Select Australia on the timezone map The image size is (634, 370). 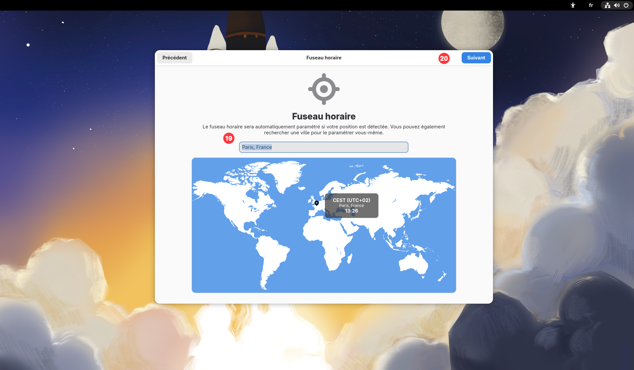(413, 264)
